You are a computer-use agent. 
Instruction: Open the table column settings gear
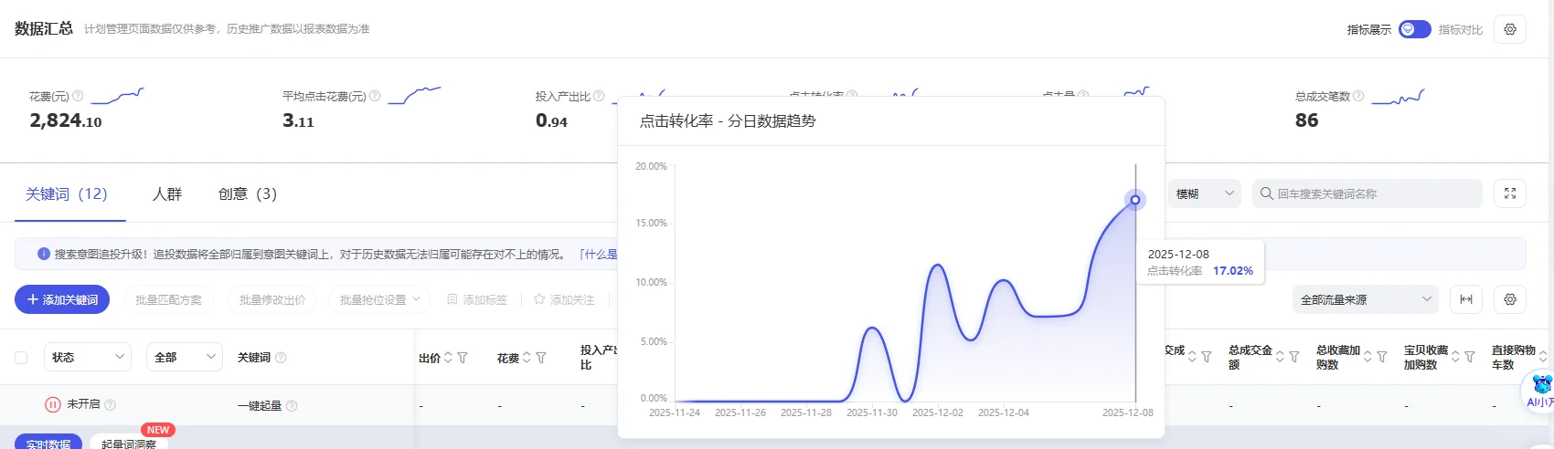pos(1510,299)
